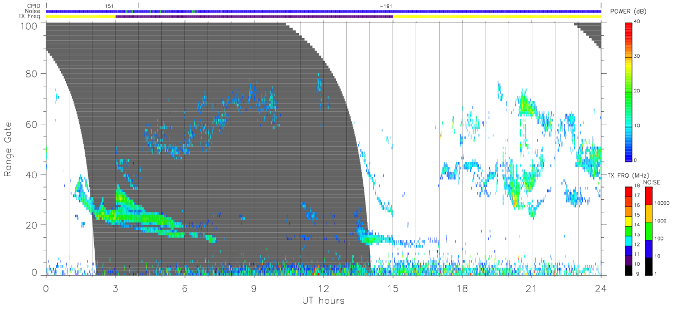Click the x-axis tick label '15'
The width and height of the screenshot is (676, 312).
coord(392,288)
